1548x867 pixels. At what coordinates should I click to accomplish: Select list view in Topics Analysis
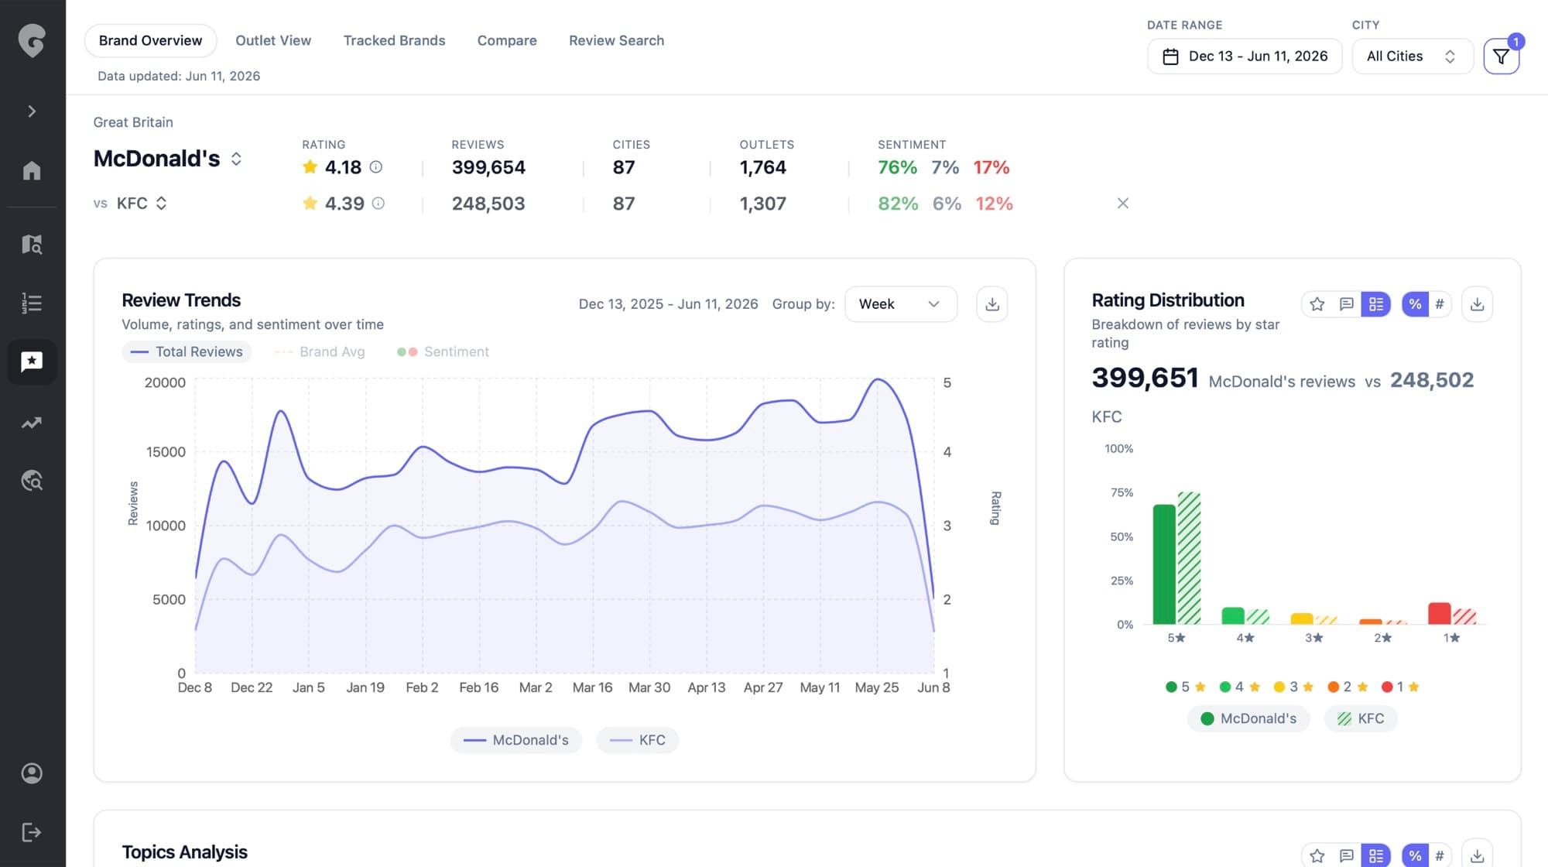click(x=1376, y=855)
